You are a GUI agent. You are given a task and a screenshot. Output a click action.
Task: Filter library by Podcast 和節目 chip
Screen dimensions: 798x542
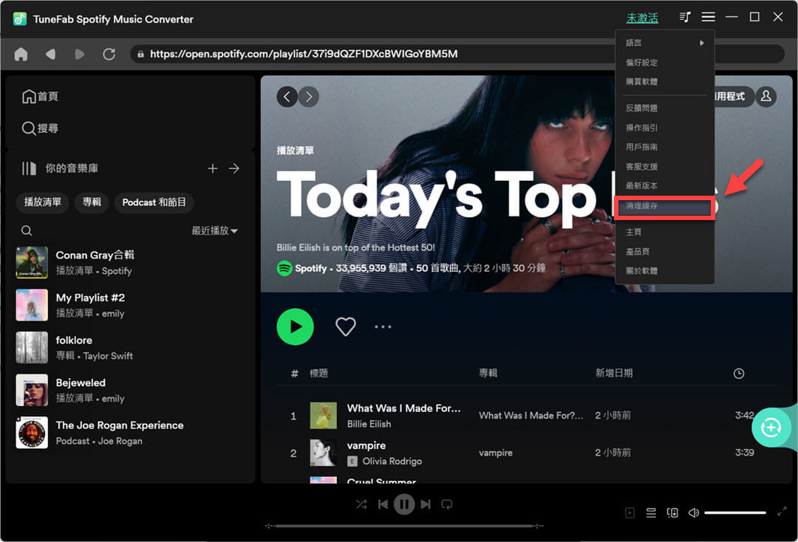tap(154, 202)
